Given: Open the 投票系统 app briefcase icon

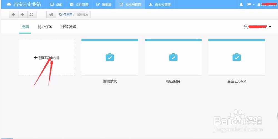Looking at the screenshot, I should [110, 57].
